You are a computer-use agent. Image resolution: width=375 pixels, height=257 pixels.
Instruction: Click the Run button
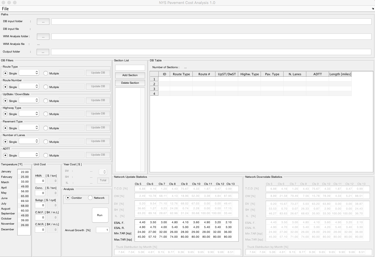(x=100, y=215)
